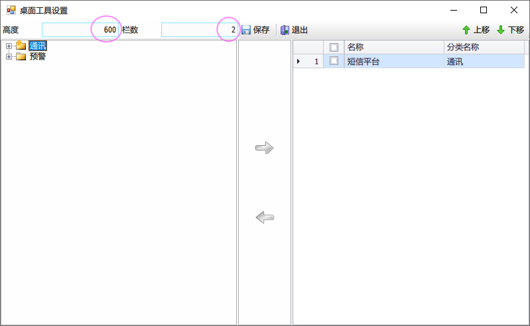Click the 高度 input field showing 600
The width and height of the screenshot is (530, 326).
tap(80, 30)
